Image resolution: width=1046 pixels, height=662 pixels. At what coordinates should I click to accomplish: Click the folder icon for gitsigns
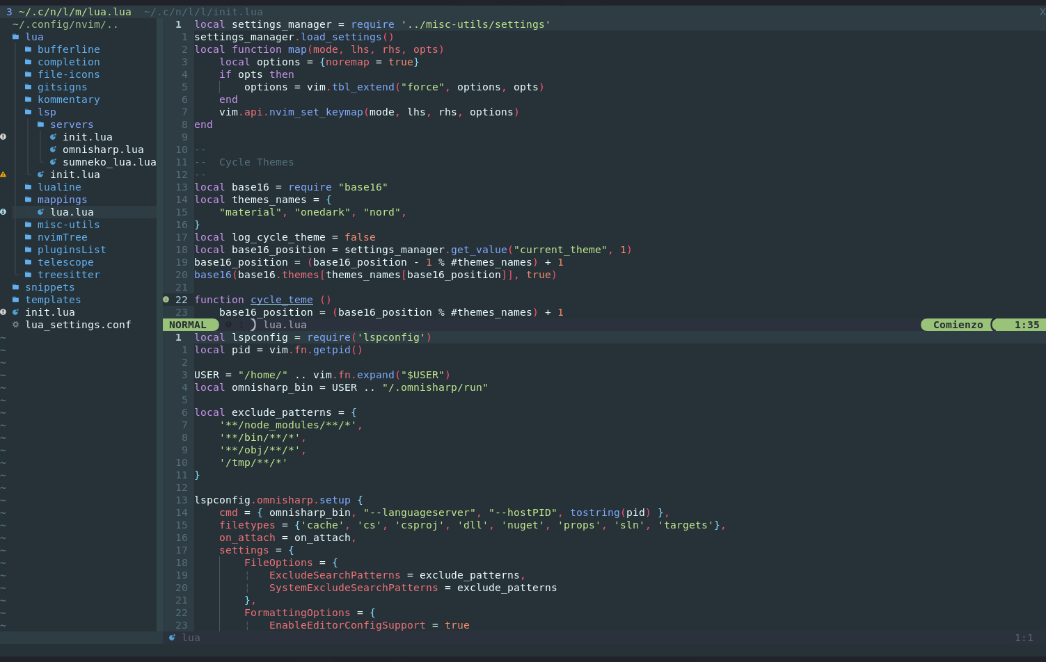click(27, 87)
